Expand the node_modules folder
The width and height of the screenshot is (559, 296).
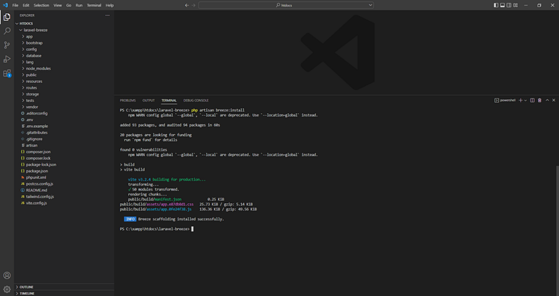click(64, 68)
